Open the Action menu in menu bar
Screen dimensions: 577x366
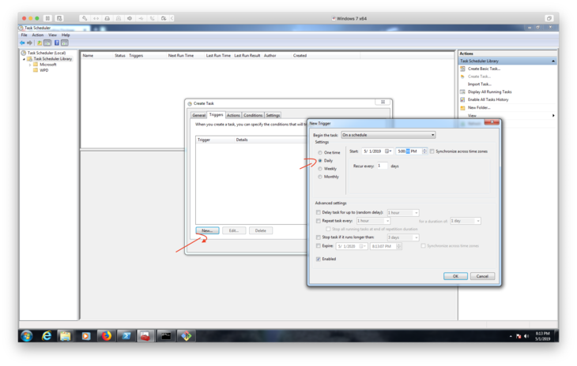pos(37,35)
